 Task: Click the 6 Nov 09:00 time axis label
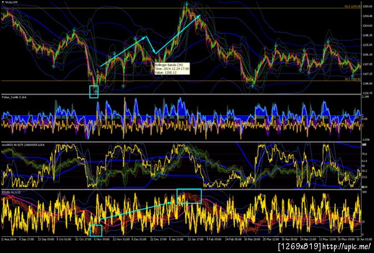(102, 239)
